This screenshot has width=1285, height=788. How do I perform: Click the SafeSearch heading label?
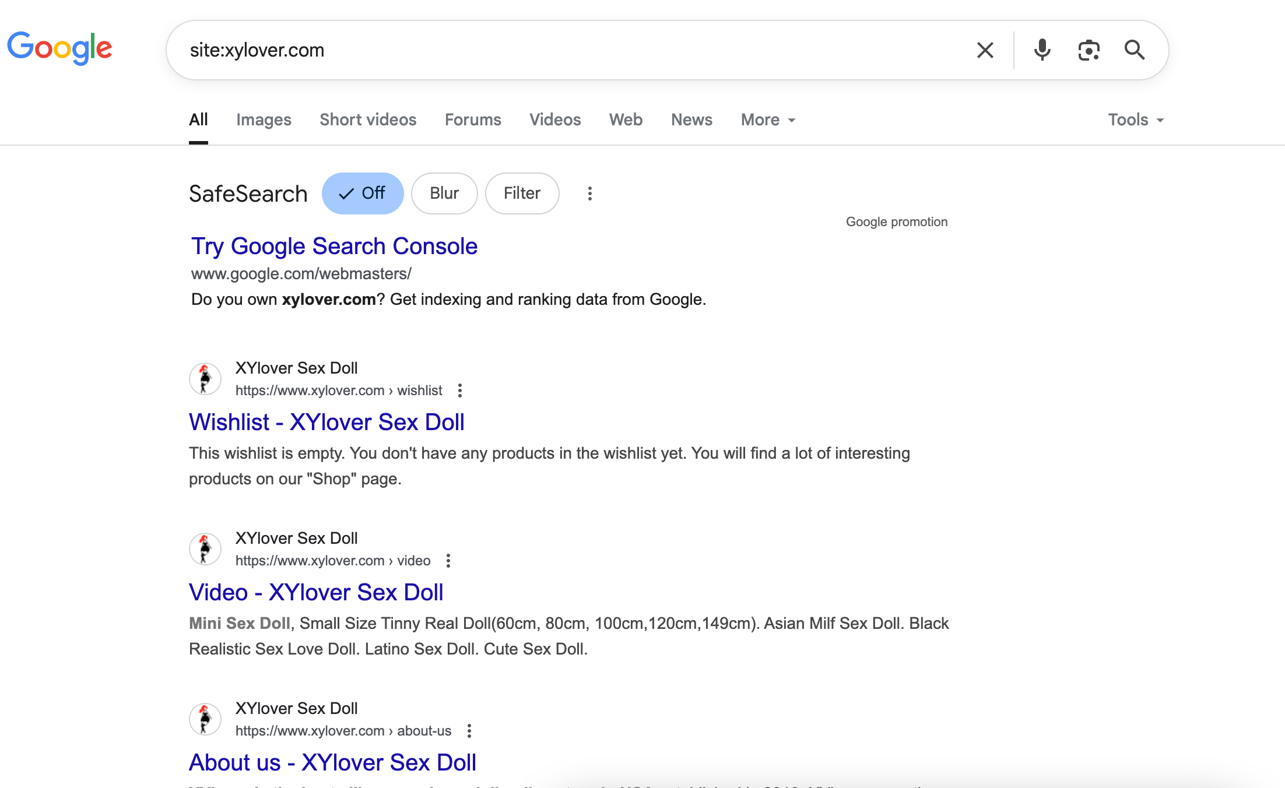click(x=248, y=194)
